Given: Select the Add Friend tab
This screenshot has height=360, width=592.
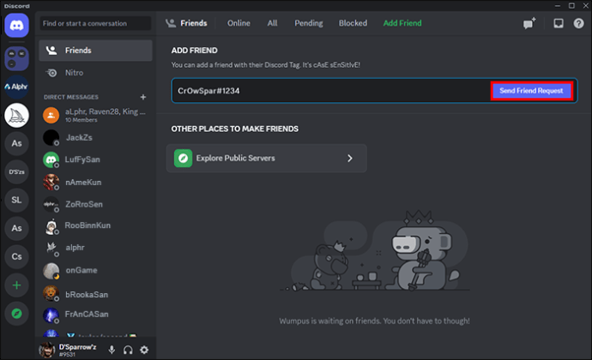Looking at the screenshot, I should click(402, 23).
